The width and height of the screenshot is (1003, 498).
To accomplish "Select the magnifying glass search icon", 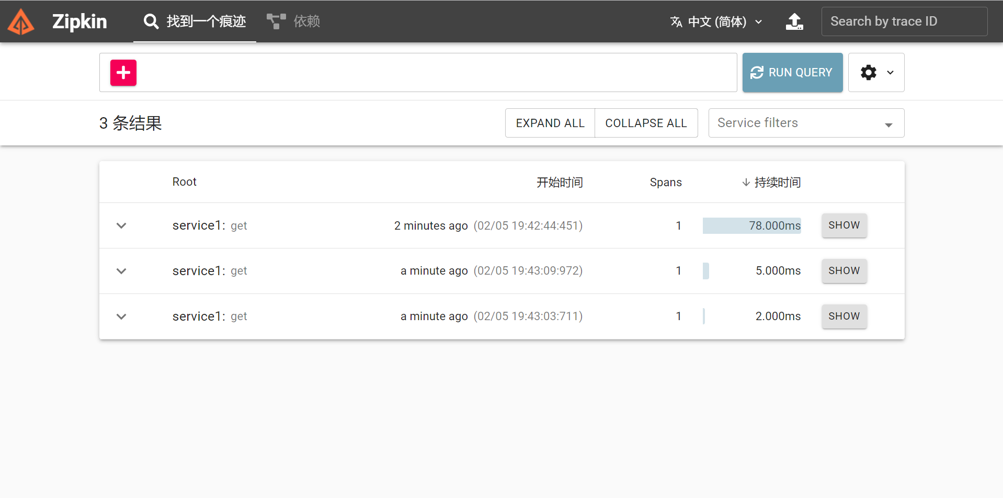I will tap(151, 21).
